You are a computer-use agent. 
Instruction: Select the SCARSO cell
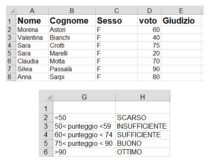(x=143, y=118)
